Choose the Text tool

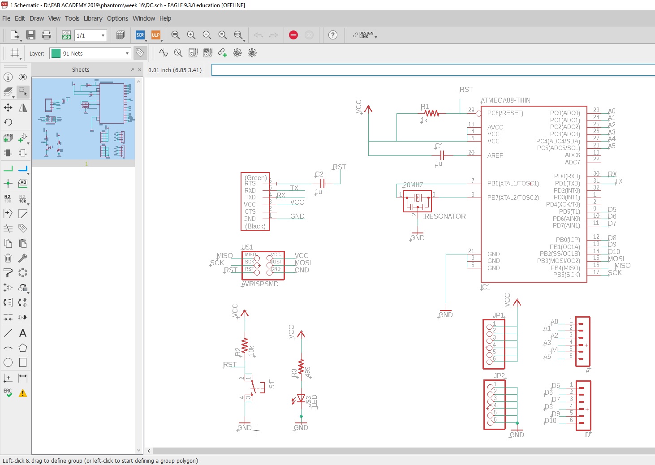click(x=23, y=333)
